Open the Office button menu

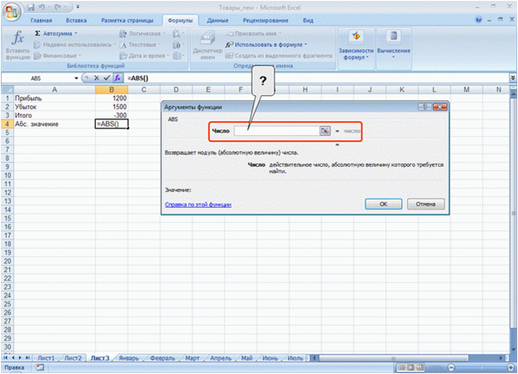tap(12, 13)
